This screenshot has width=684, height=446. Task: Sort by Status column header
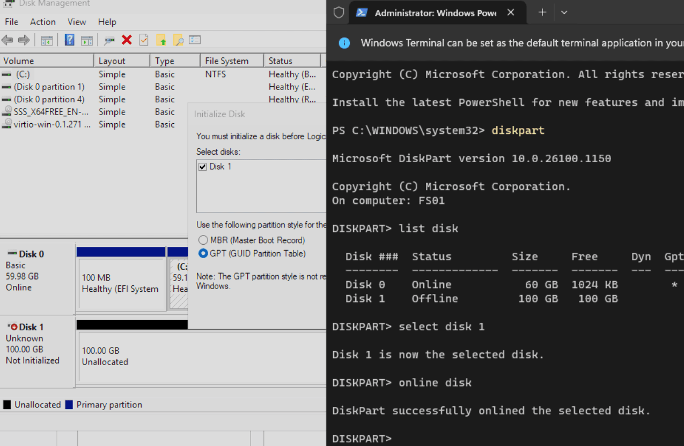(292, 61)
